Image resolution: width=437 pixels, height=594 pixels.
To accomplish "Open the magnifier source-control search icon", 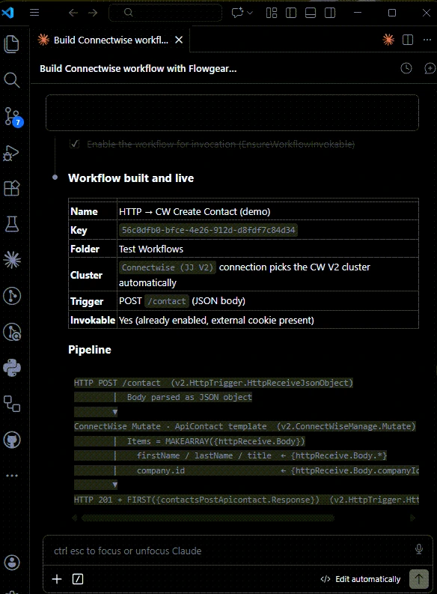I will [x=12, y=333].
